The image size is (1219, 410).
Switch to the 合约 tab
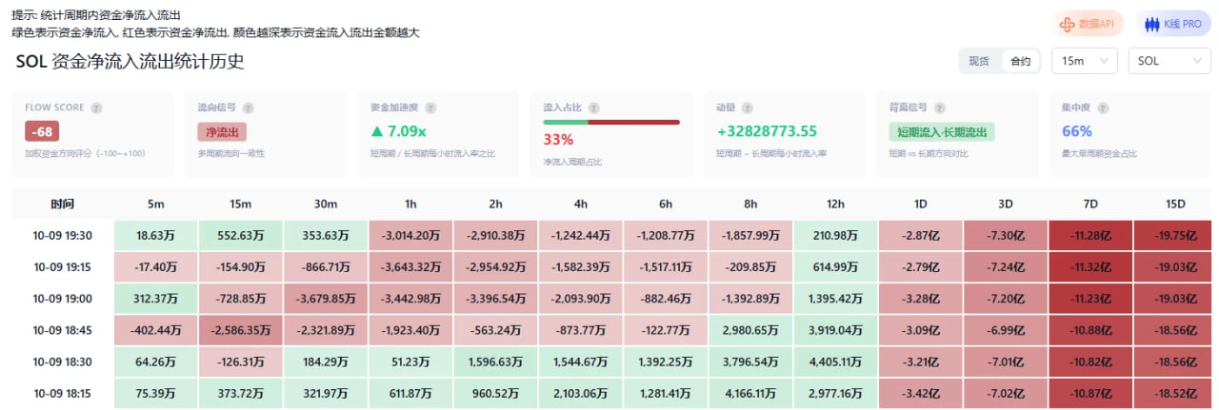point(1020,61)
